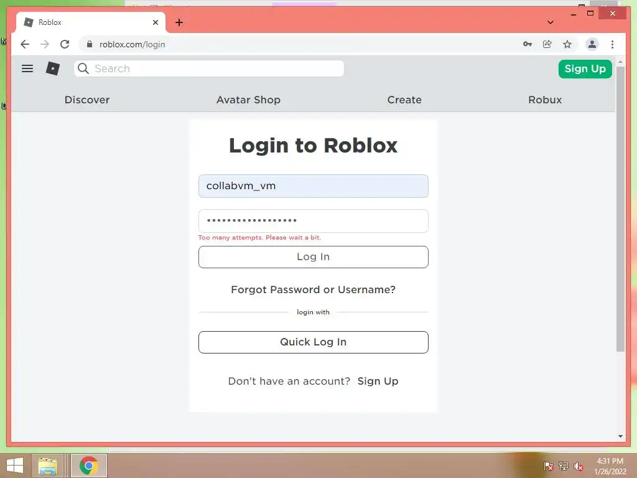Share this page icon in address bar
This screenshot has height=478, width=637.
pyautogui.click(x=547, y=44)
